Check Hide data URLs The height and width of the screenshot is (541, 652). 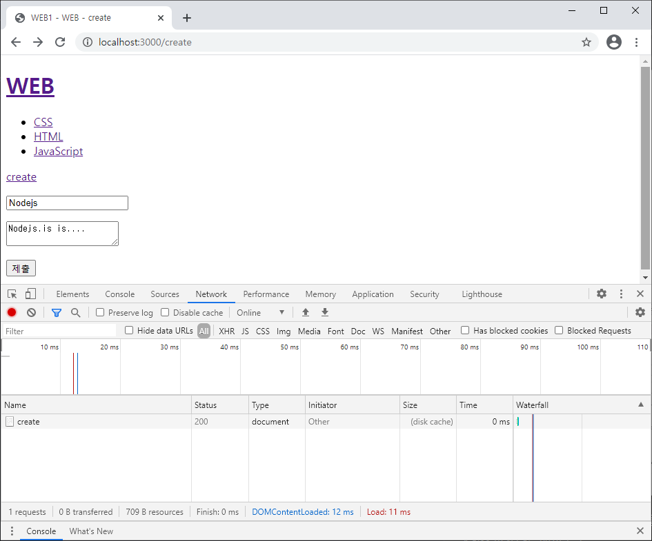(x=129, y=331)
